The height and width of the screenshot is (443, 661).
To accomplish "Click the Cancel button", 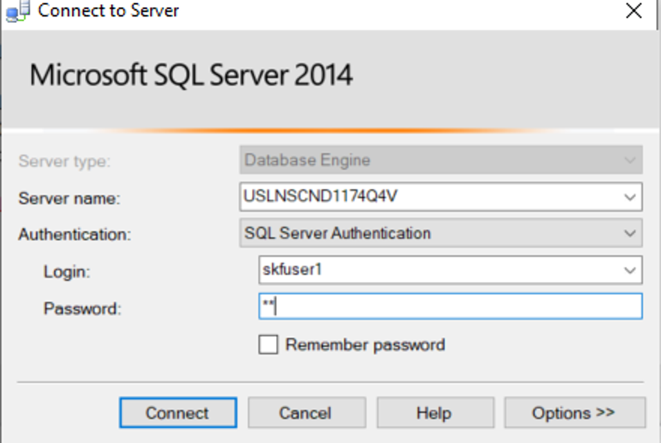I will click(x=307, y=413).
